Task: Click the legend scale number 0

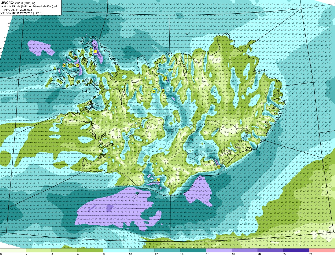Action: point(1,254)
